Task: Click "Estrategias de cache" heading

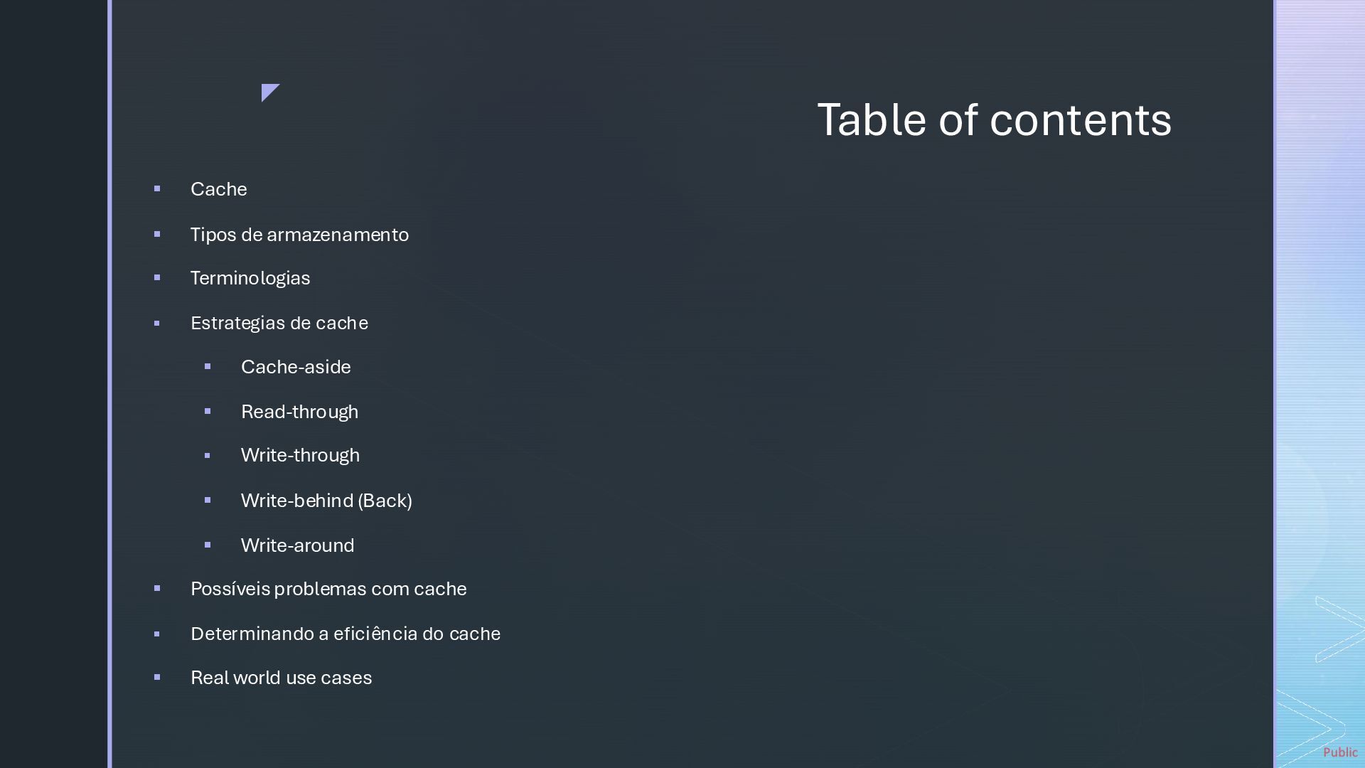Action: click(x=279, y=323)
